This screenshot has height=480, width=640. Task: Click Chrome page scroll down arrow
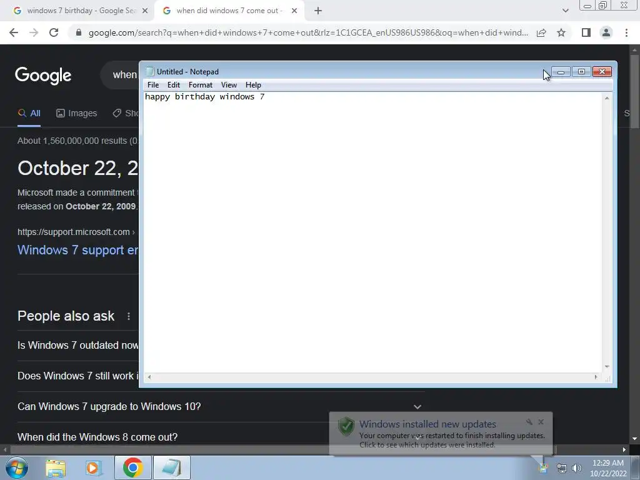pyautogui.click(x=634, y=439)
